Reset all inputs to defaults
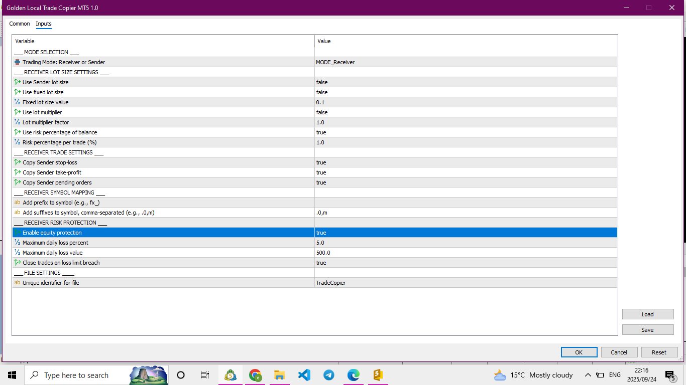 pos(659,352)
